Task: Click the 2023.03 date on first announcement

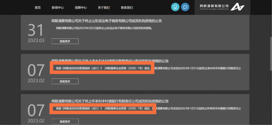Action: tap(36, 41)
